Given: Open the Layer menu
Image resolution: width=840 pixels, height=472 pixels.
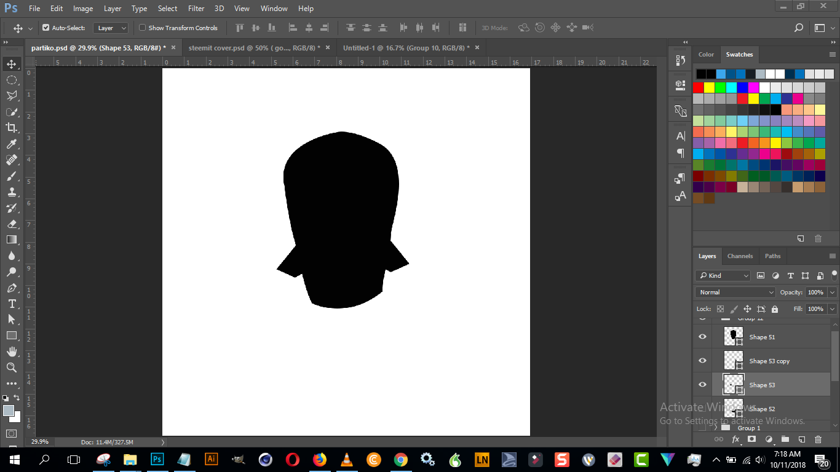Looking at the screenshot, I should click(x=113, y=9).
